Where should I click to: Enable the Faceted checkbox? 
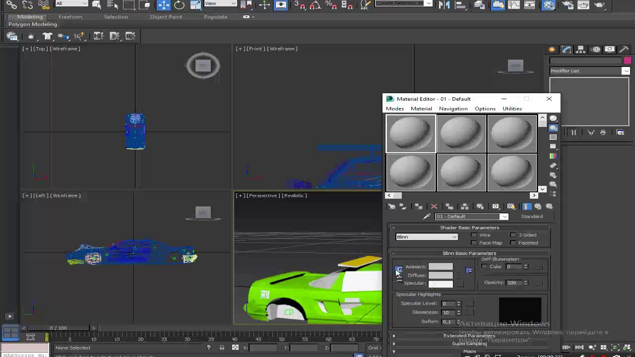tap(513, 243)
